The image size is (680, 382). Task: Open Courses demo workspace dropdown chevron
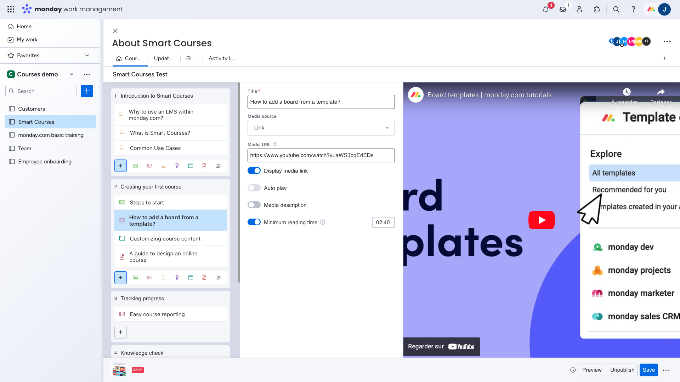click(72, 74)
